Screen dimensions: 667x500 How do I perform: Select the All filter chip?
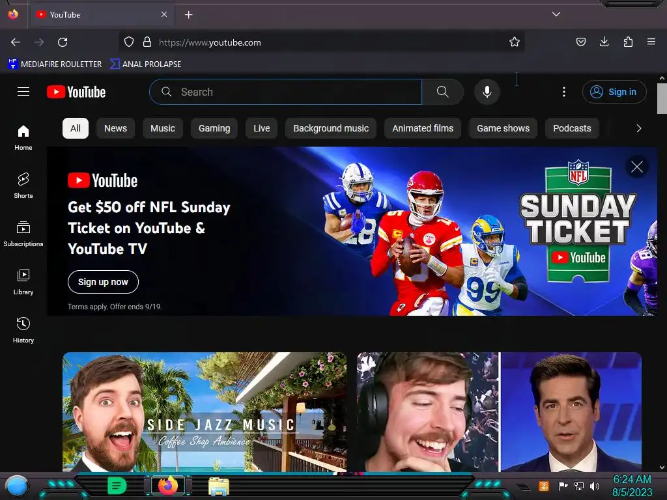click(x=76, y=128)
